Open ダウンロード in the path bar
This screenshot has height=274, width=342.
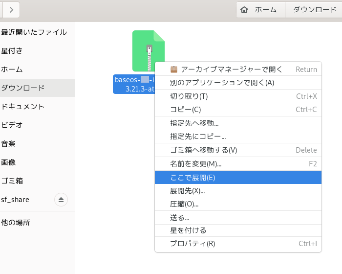pyautogui.click(x=315, y=9)
